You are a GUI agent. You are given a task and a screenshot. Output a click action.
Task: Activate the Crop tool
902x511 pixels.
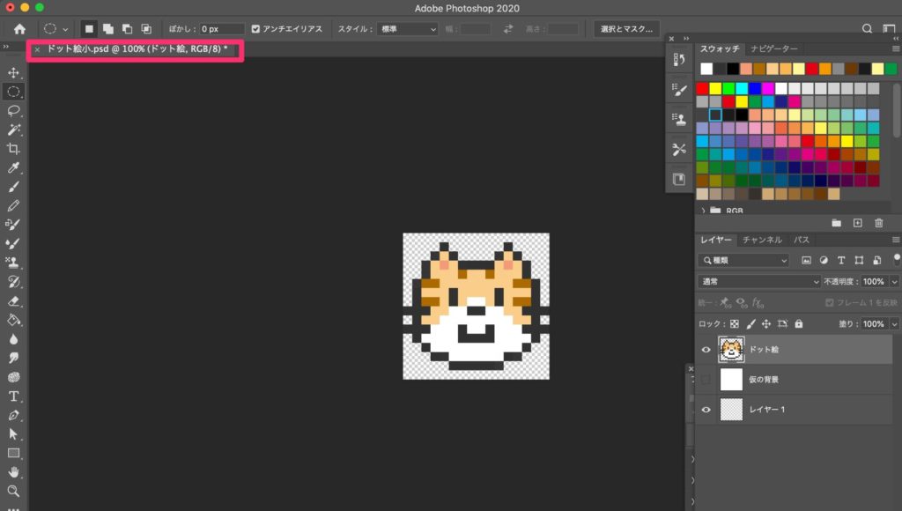click(x=13, y=149)
